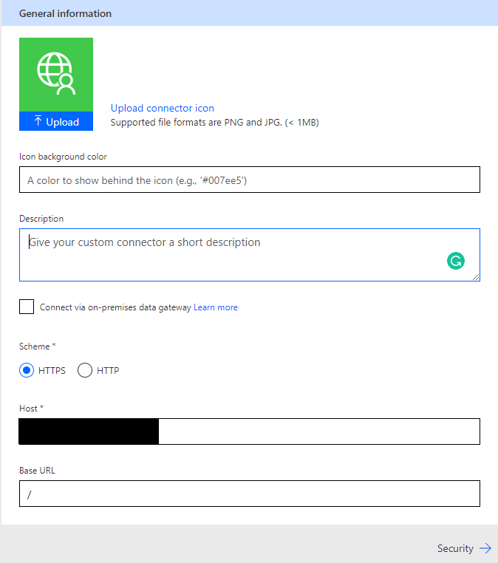Enable Connect via on-premises data gateway checkbox
Image resolution: width=498 pixels, height=563 pixels.
27,307
